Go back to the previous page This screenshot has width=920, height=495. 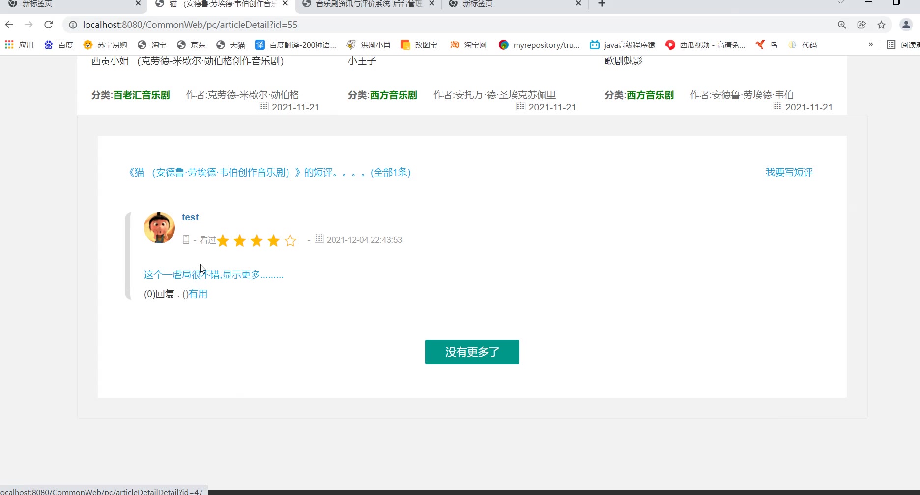pyautogui.click(x=9, y=25)
